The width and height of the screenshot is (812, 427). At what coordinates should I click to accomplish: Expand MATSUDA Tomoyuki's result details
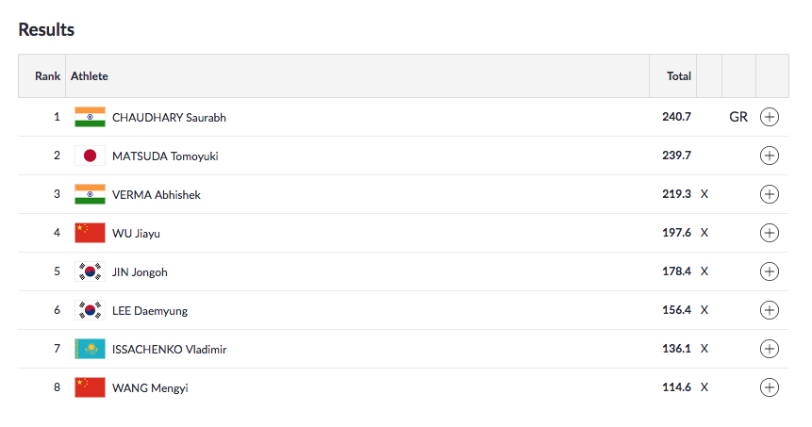pos(770,156)
